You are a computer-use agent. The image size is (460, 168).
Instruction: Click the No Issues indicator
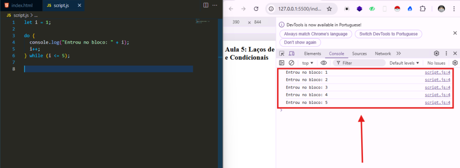436,63
